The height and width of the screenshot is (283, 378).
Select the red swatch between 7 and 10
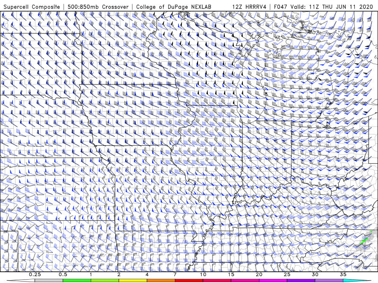[x=189, y=281]
